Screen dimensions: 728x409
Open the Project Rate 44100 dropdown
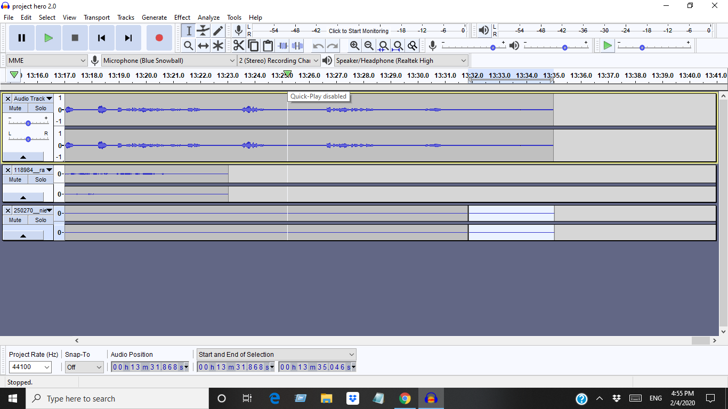point(30,367)
